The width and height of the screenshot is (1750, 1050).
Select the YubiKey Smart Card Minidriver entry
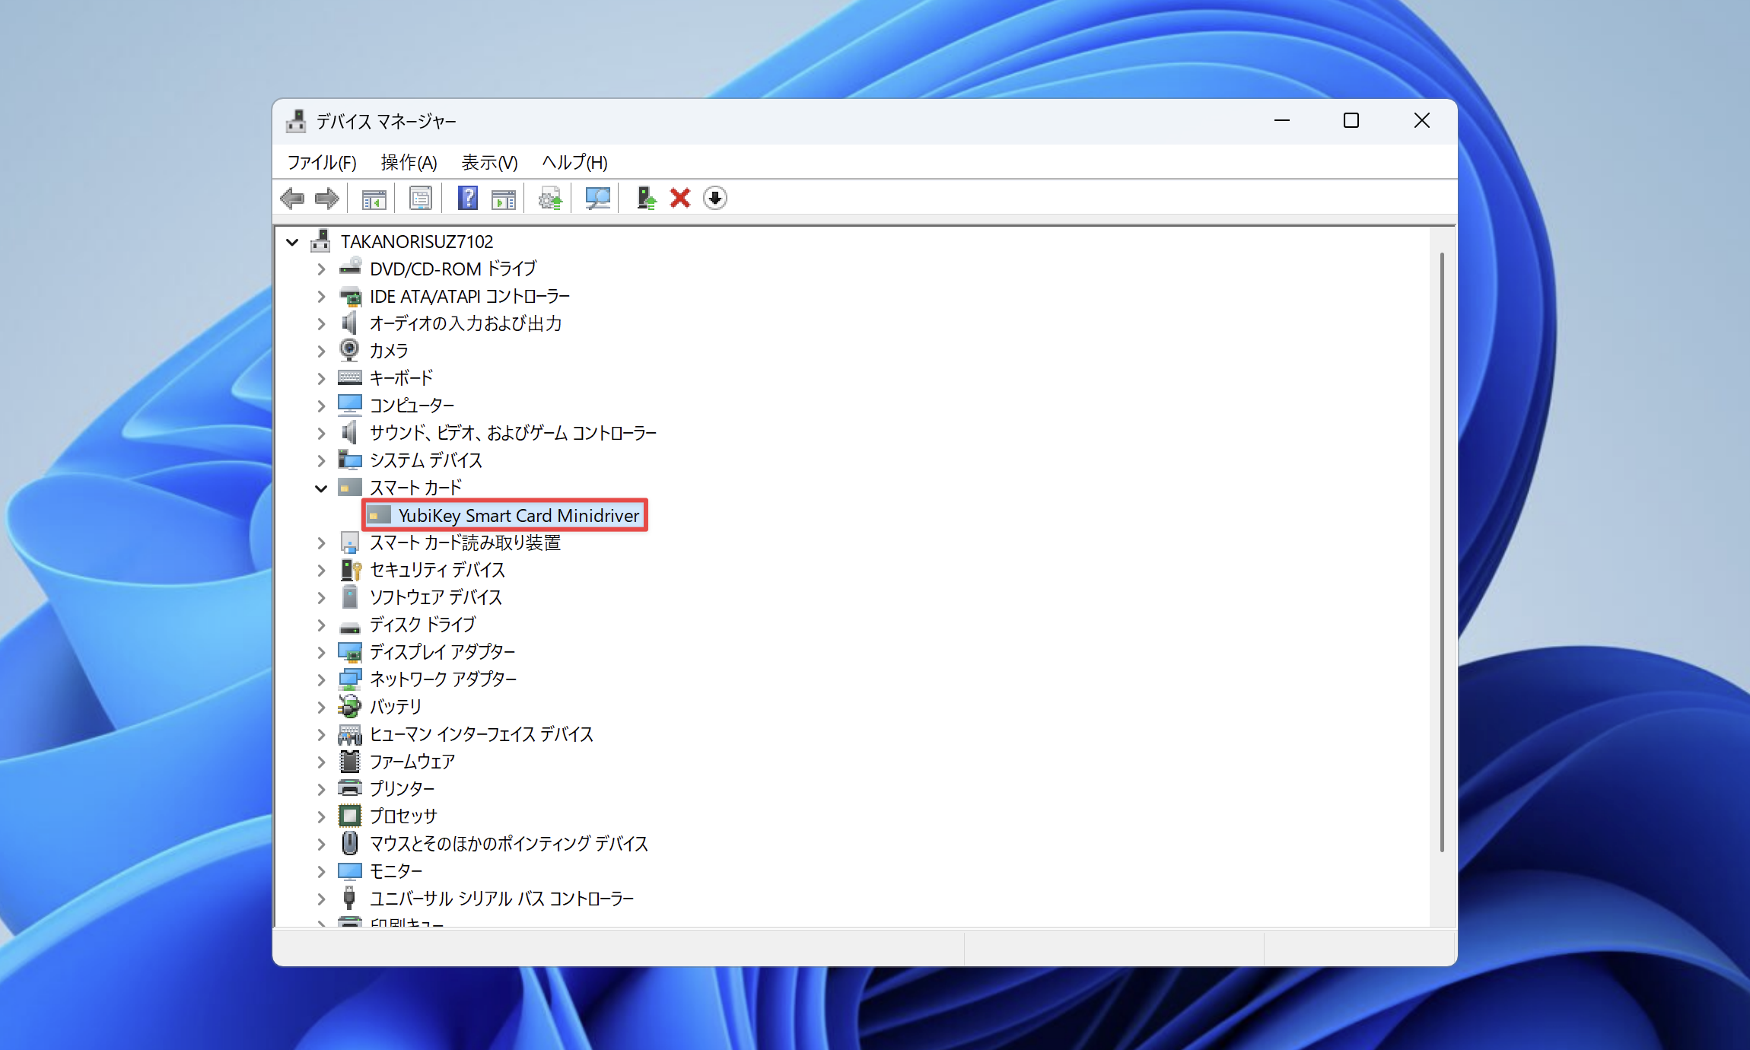click(x=505, y=516)
